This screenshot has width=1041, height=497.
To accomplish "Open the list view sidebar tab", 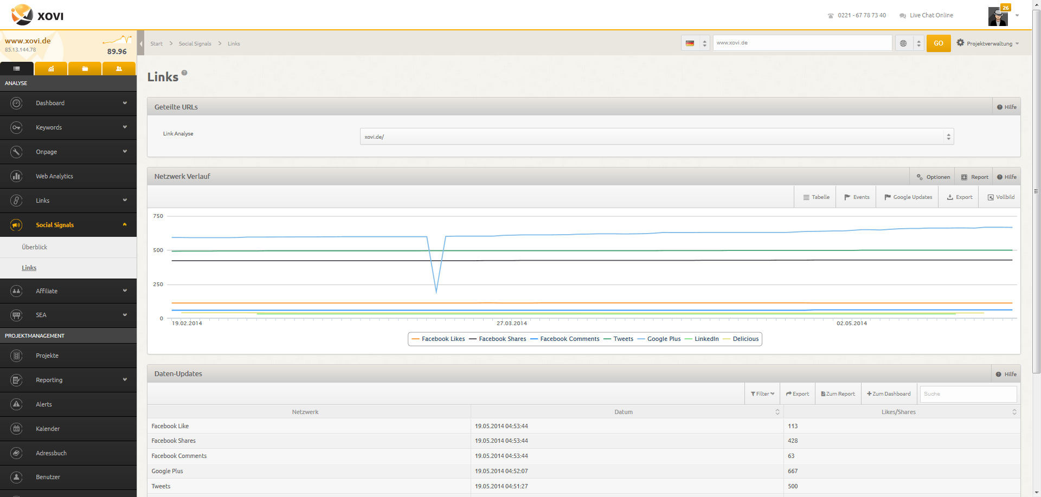I will tap(17, 69).
